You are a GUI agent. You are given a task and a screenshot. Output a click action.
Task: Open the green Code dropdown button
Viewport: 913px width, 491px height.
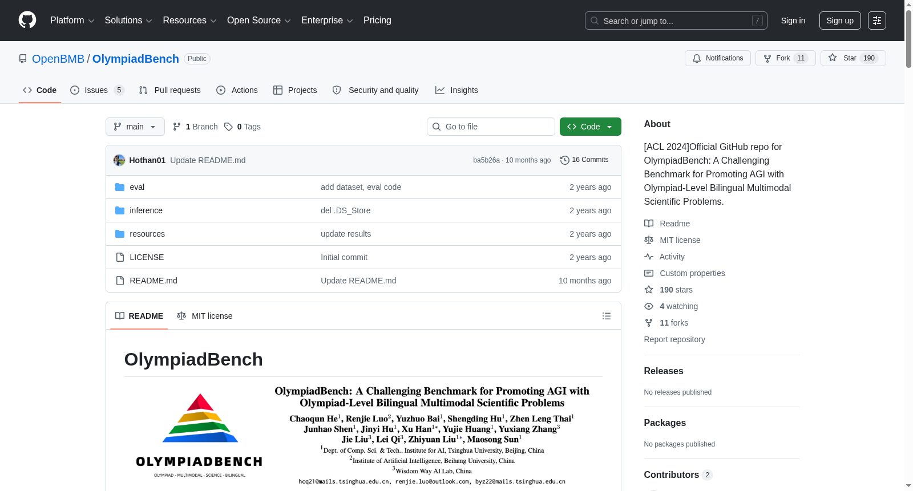click(x=591, y=127)
